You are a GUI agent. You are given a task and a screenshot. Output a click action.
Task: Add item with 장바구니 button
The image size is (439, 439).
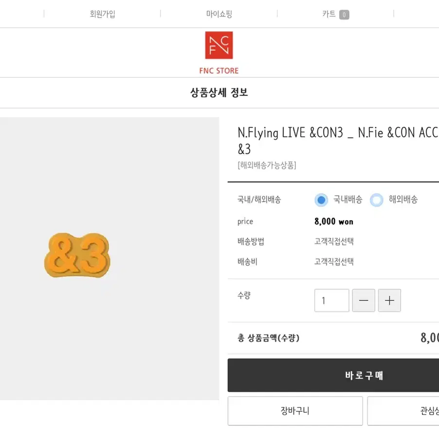pyautogui.click(x=295, y=411)
